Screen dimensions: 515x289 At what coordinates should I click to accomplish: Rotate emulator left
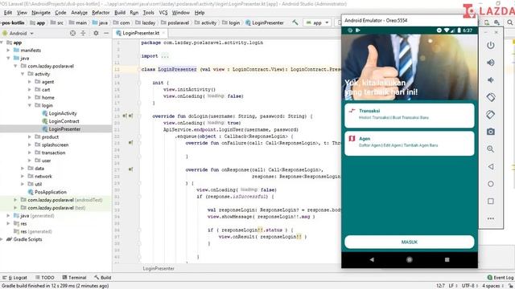490,97
